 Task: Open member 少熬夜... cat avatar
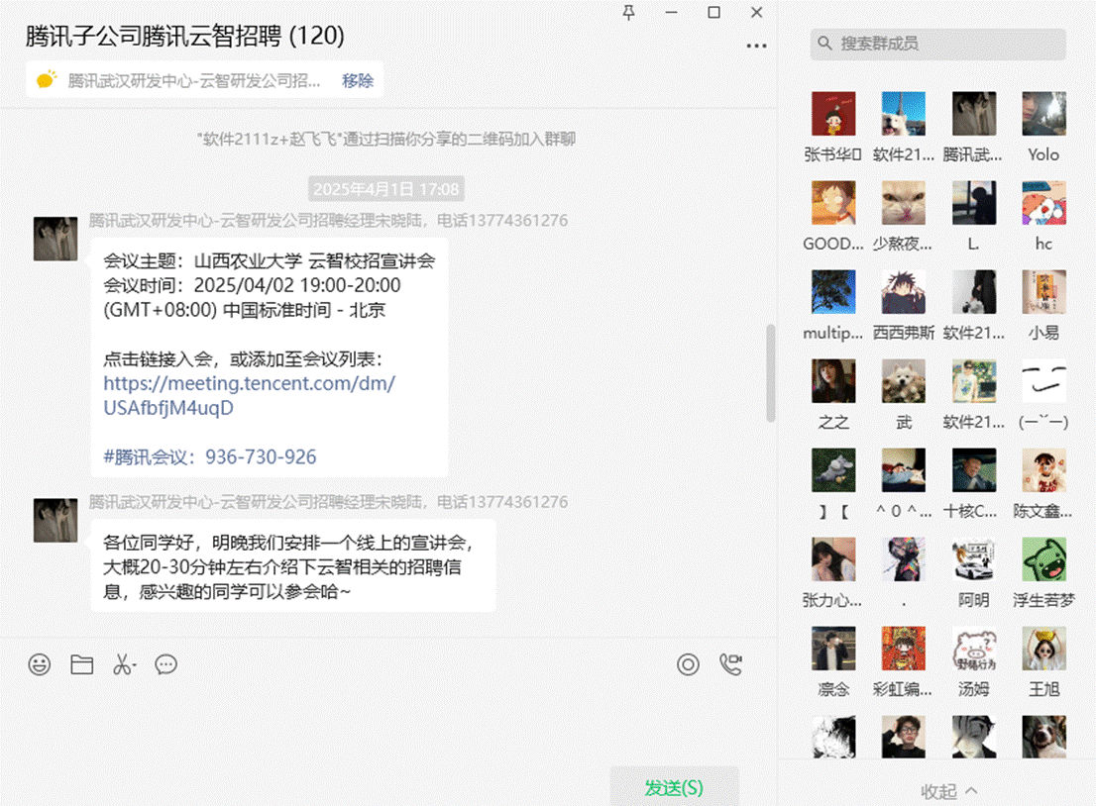point(903,203)
